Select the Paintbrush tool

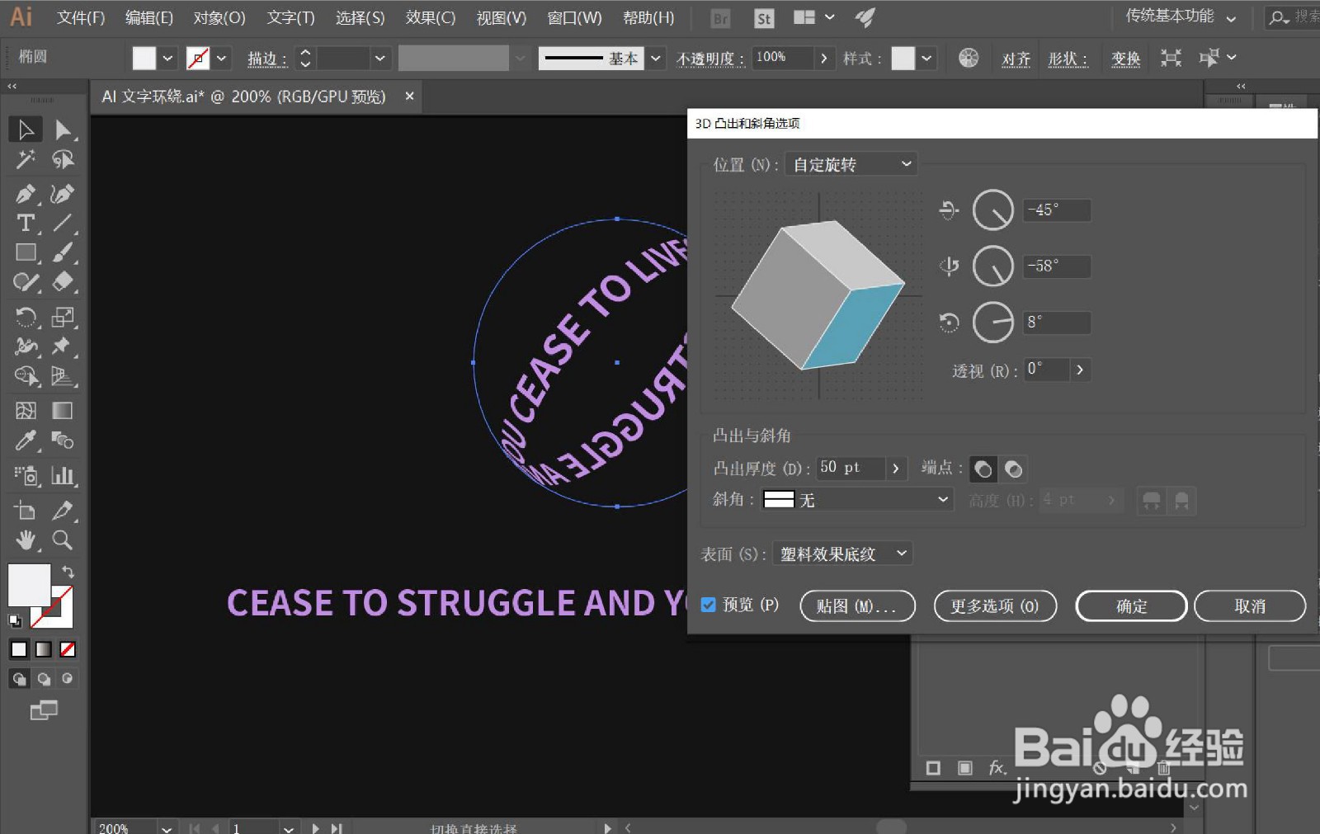(63, 252)
